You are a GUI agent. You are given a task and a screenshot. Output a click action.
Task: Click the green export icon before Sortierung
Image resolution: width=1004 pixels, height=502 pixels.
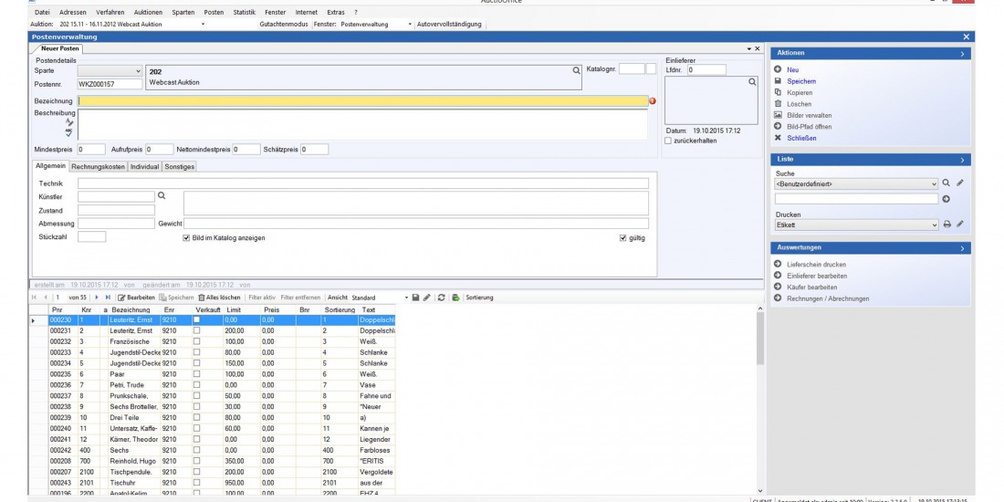pyautogui.click(x=455, y=298)
